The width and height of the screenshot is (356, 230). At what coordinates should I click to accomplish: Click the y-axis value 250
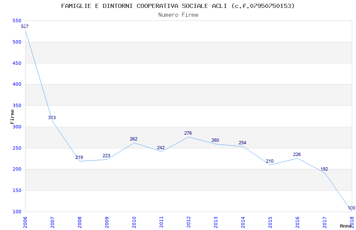[x=17, y=148]
